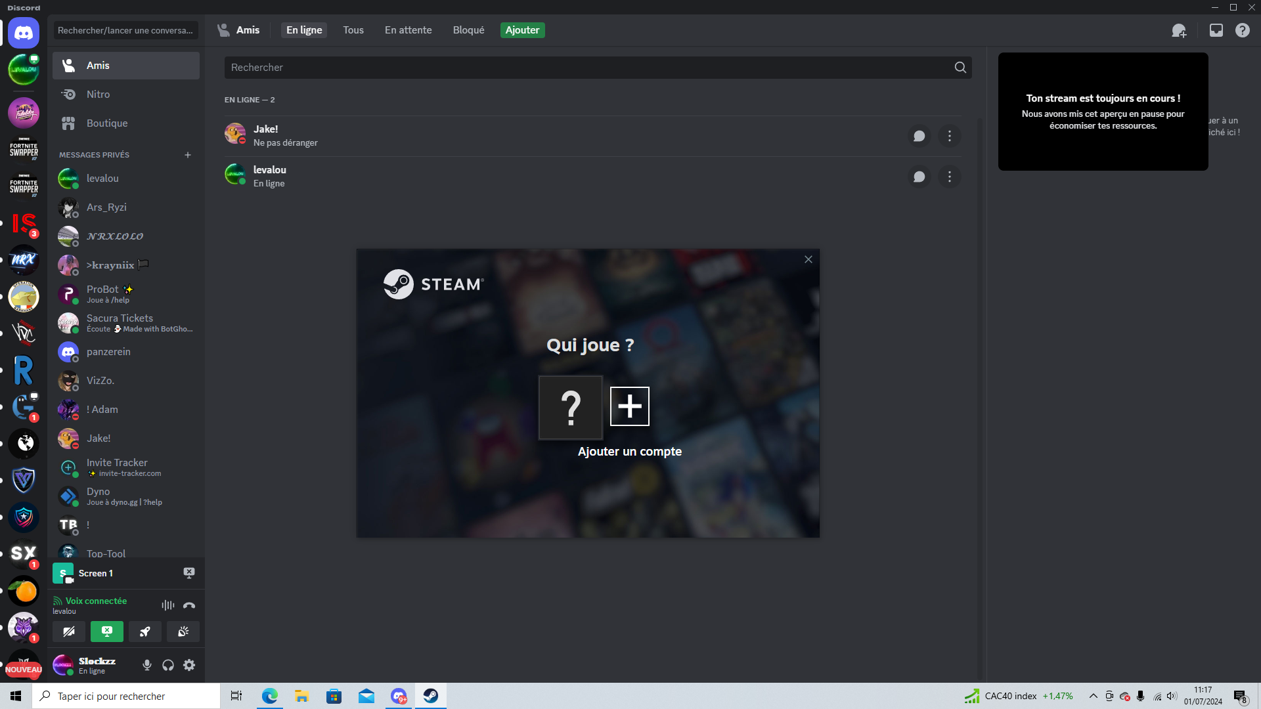
Task: Open the levalou server icon
Action: pos(24,70)
